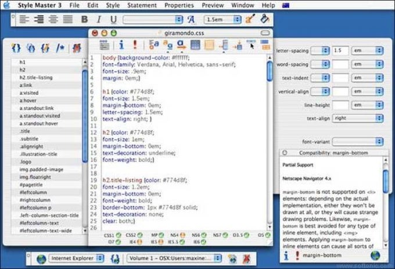
Task: Open the File menu
Action: (74, 5)
